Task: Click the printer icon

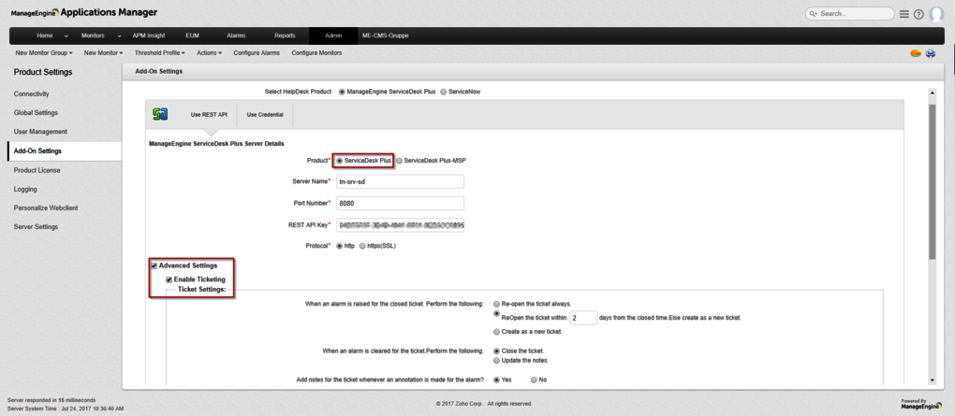Action: tap(931, 53)
